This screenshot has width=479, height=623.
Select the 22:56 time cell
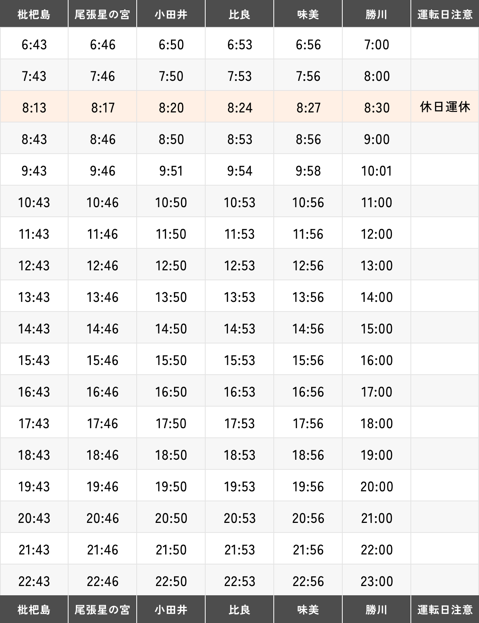308,581
